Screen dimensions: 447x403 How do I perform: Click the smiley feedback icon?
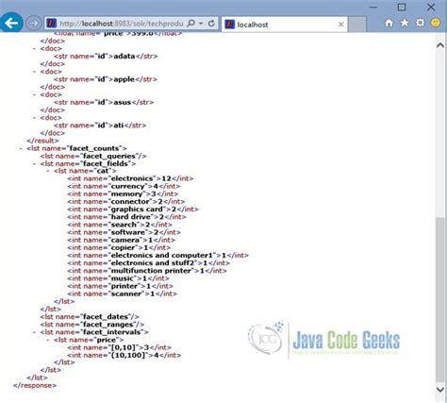point(436,23)
